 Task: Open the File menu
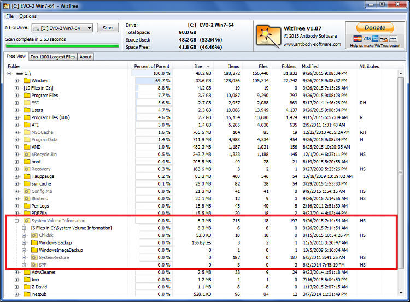coord(10,16)
